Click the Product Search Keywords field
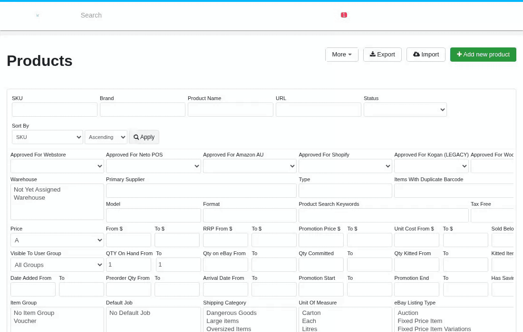 point(384,216)
